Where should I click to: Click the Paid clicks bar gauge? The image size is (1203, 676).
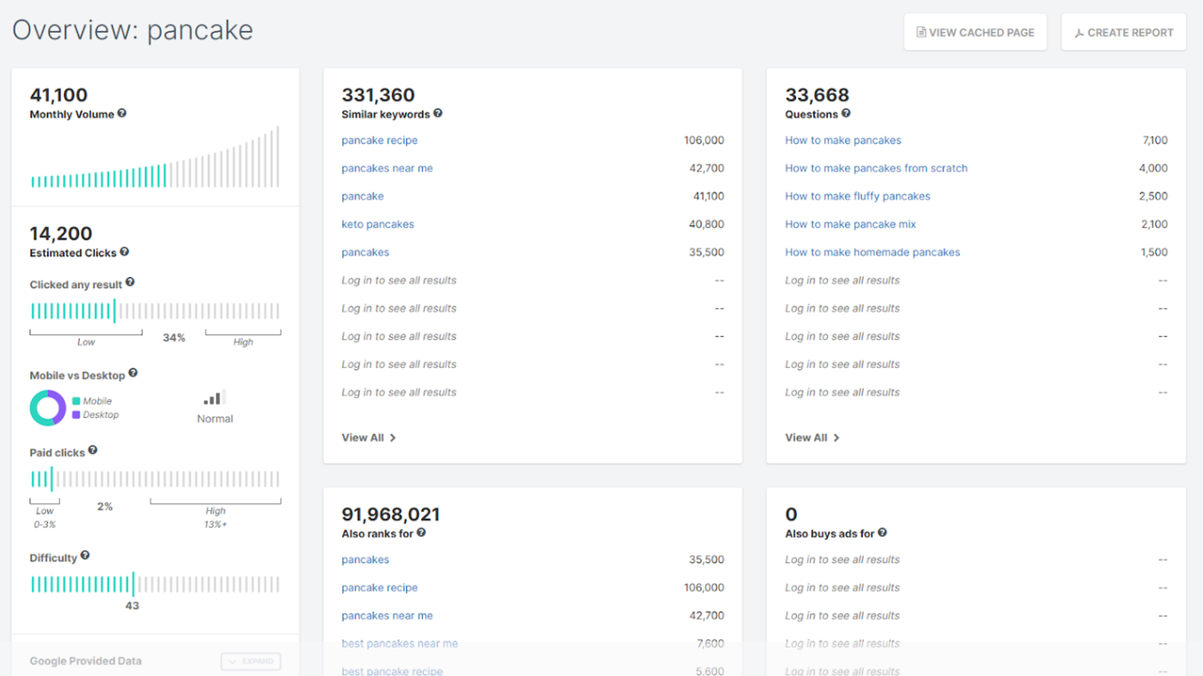pyautogui.click(x=155, y=479)
